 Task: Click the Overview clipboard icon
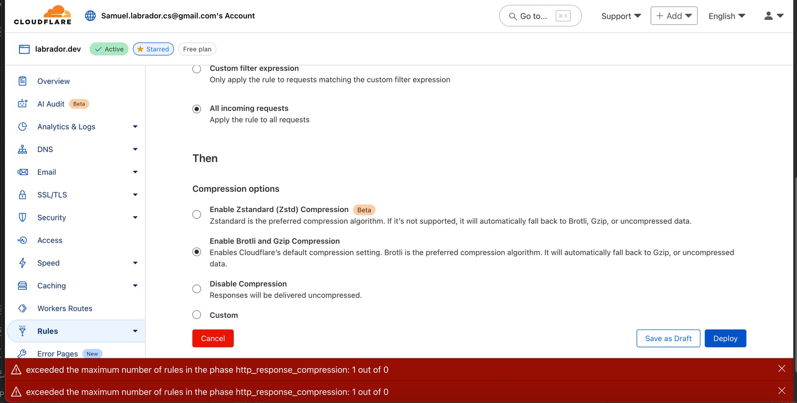22,81
